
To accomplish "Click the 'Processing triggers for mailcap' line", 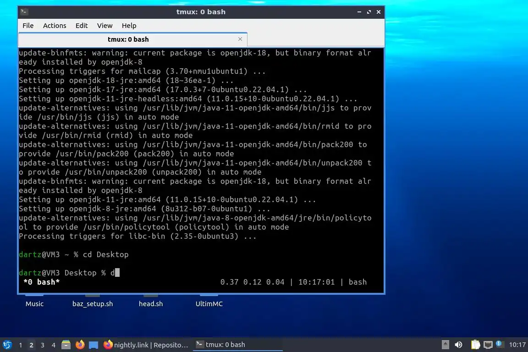I will coord(142,71).
